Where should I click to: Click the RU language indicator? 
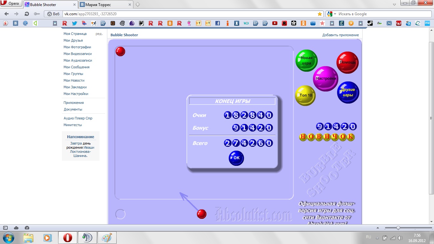tap(369, 237)
